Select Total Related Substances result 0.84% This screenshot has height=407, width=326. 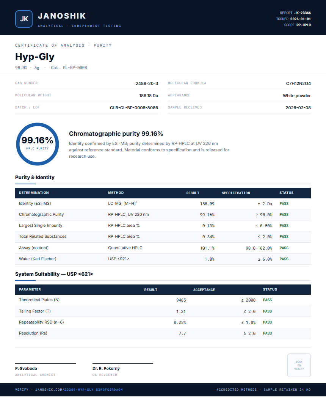[x=208, y=237]
